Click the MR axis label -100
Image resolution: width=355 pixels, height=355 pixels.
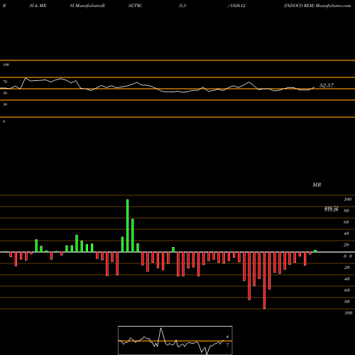(348, 313)
